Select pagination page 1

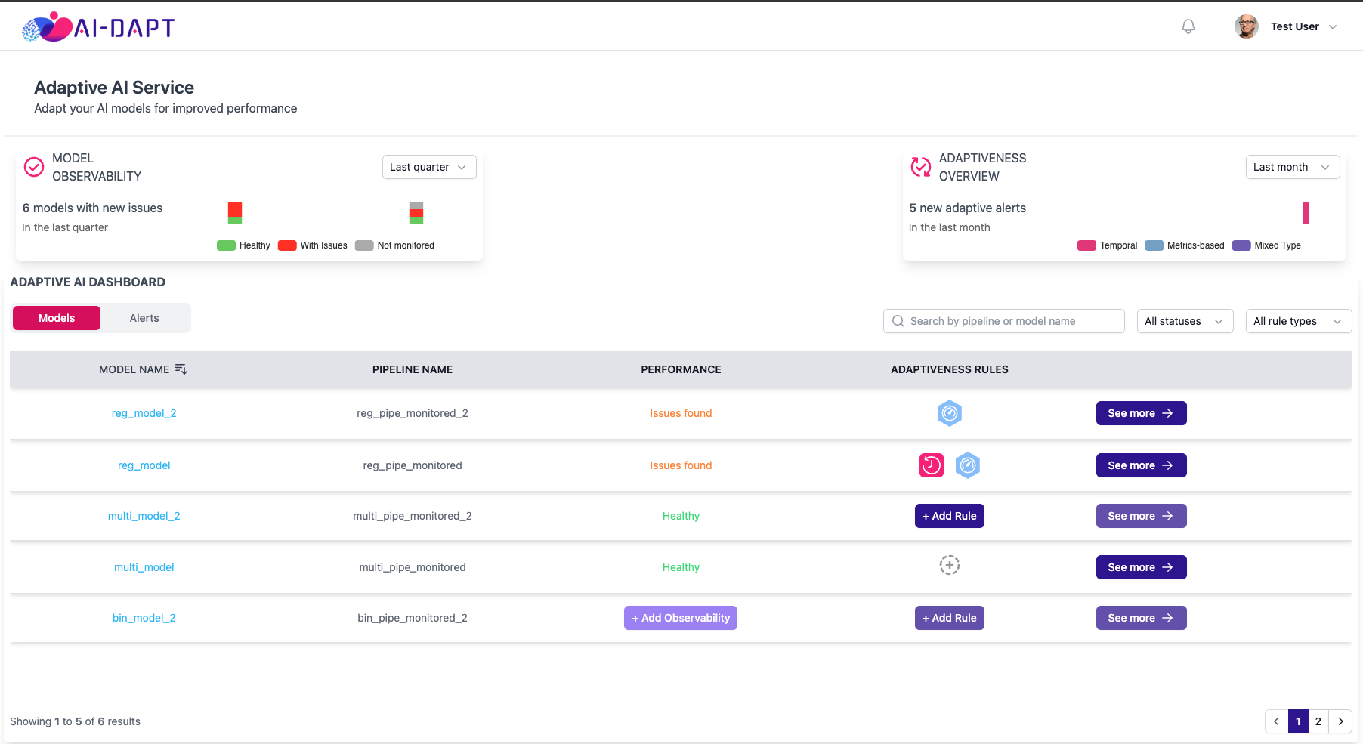pyautogui.click(x=1298, y=721)
